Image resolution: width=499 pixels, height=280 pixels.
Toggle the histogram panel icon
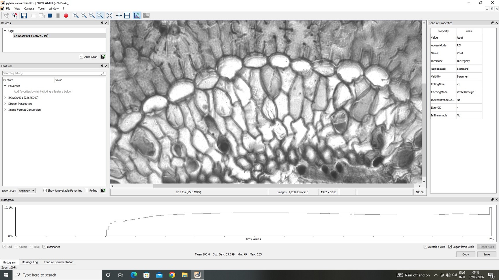(137, 16)
